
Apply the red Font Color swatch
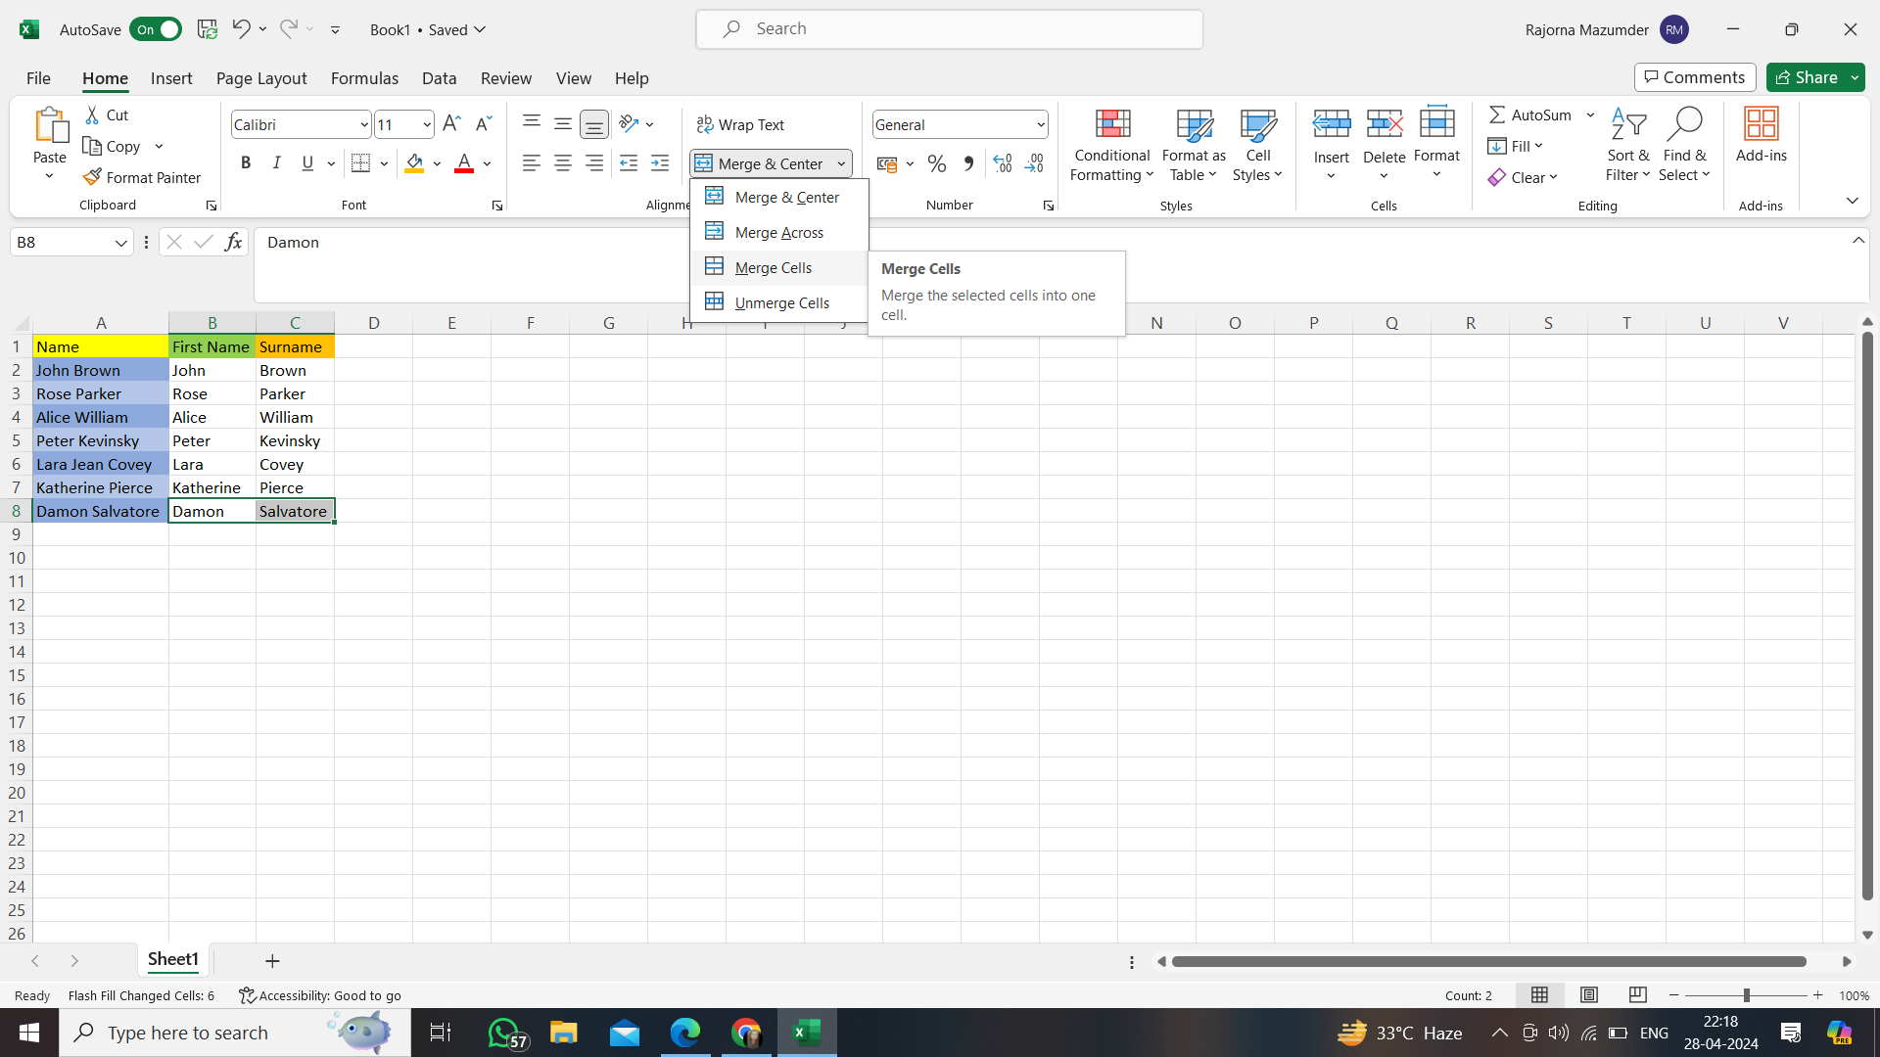[464, 163]
